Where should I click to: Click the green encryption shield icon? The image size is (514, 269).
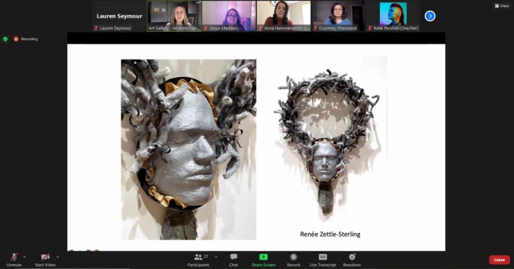(x=5, y=39)
